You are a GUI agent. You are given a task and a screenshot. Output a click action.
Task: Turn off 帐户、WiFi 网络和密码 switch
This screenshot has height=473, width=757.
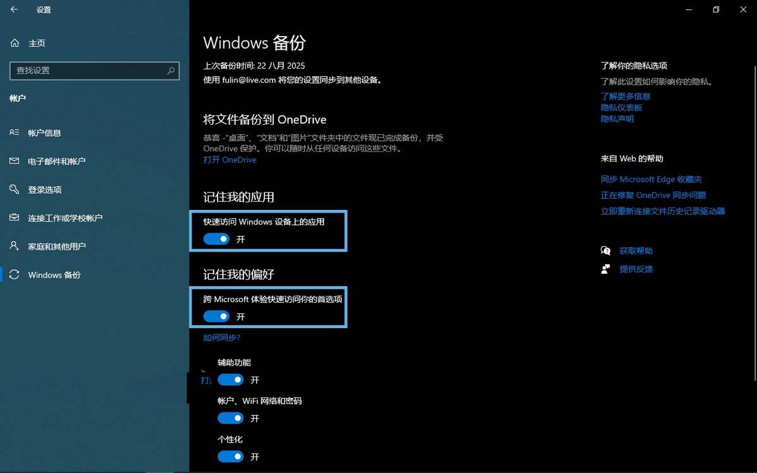coord(230,418)
